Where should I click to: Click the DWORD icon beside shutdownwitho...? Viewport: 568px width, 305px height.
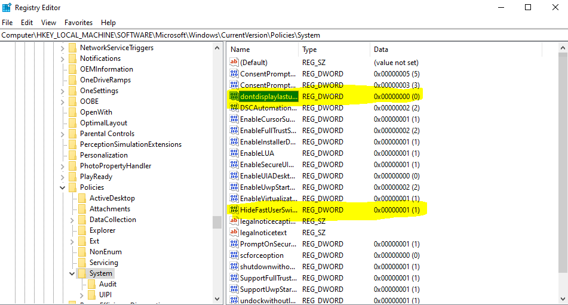click(234, 267)
